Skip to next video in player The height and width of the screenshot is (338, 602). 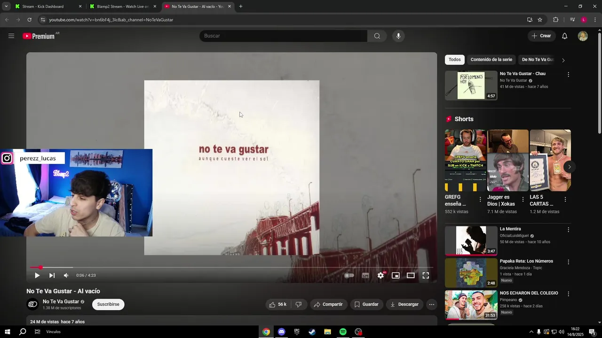click(52, 276)
